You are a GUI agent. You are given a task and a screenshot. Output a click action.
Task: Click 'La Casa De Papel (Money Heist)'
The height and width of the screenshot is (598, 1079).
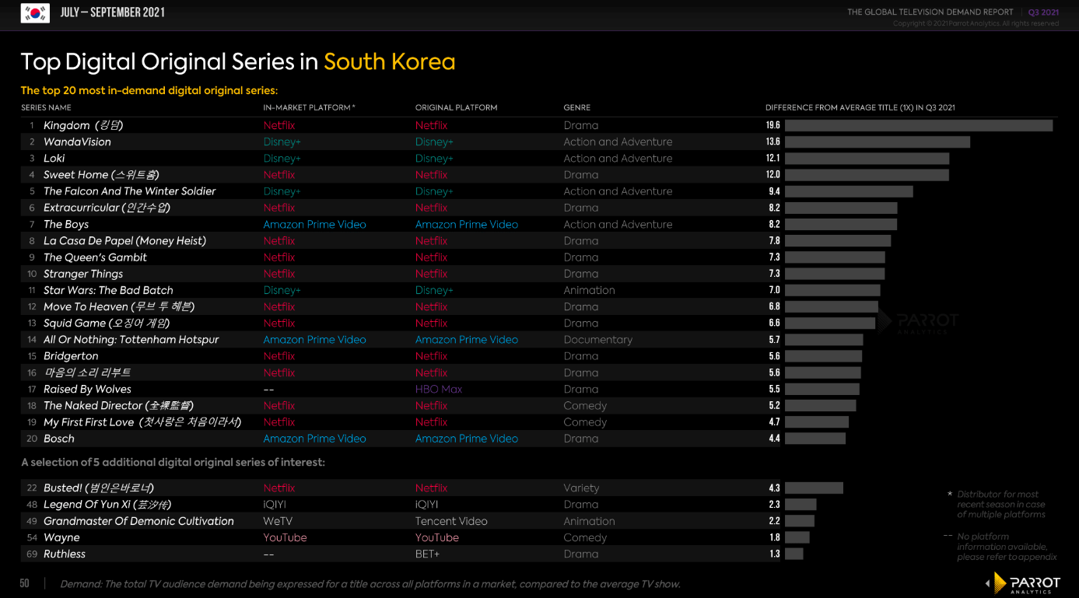pos(124,240)
